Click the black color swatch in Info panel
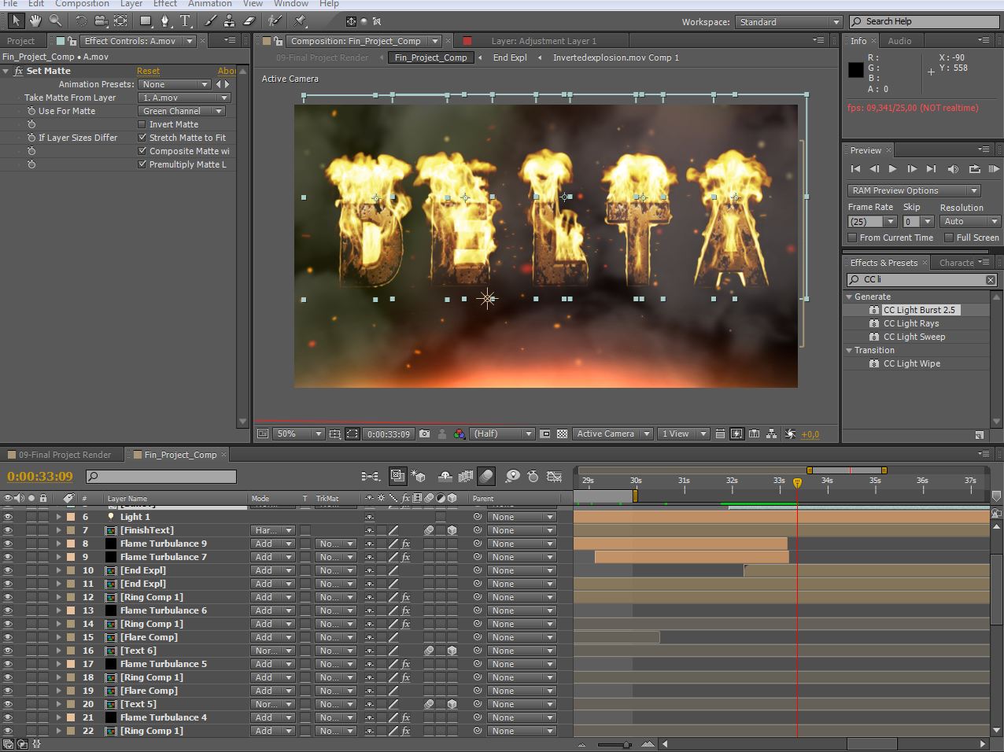This screenshot has width=1004, height=752. pyautogui.click(x=855, y=70)
